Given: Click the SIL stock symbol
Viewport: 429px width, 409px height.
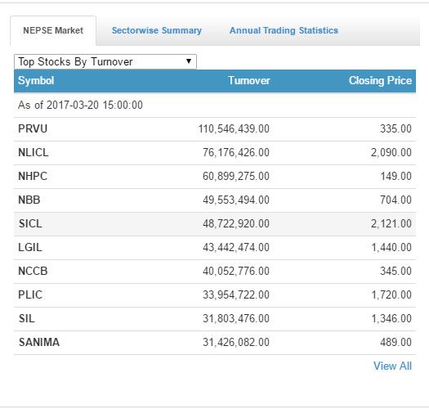Looking at the screenshot, I should pyautogui.click(x=26, y=318).
